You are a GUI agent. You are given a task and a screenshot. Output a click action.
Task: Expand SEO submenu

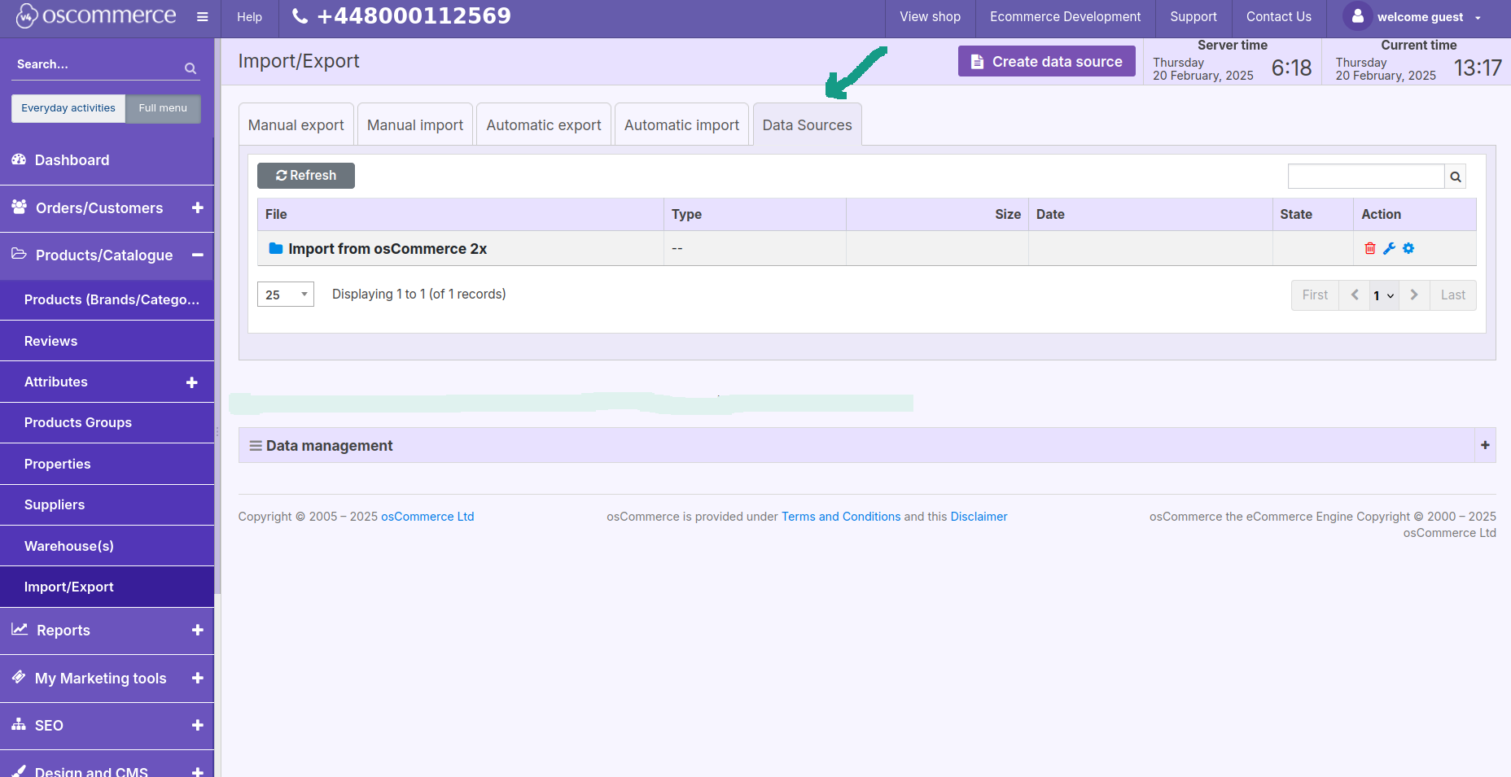point(198,725)
